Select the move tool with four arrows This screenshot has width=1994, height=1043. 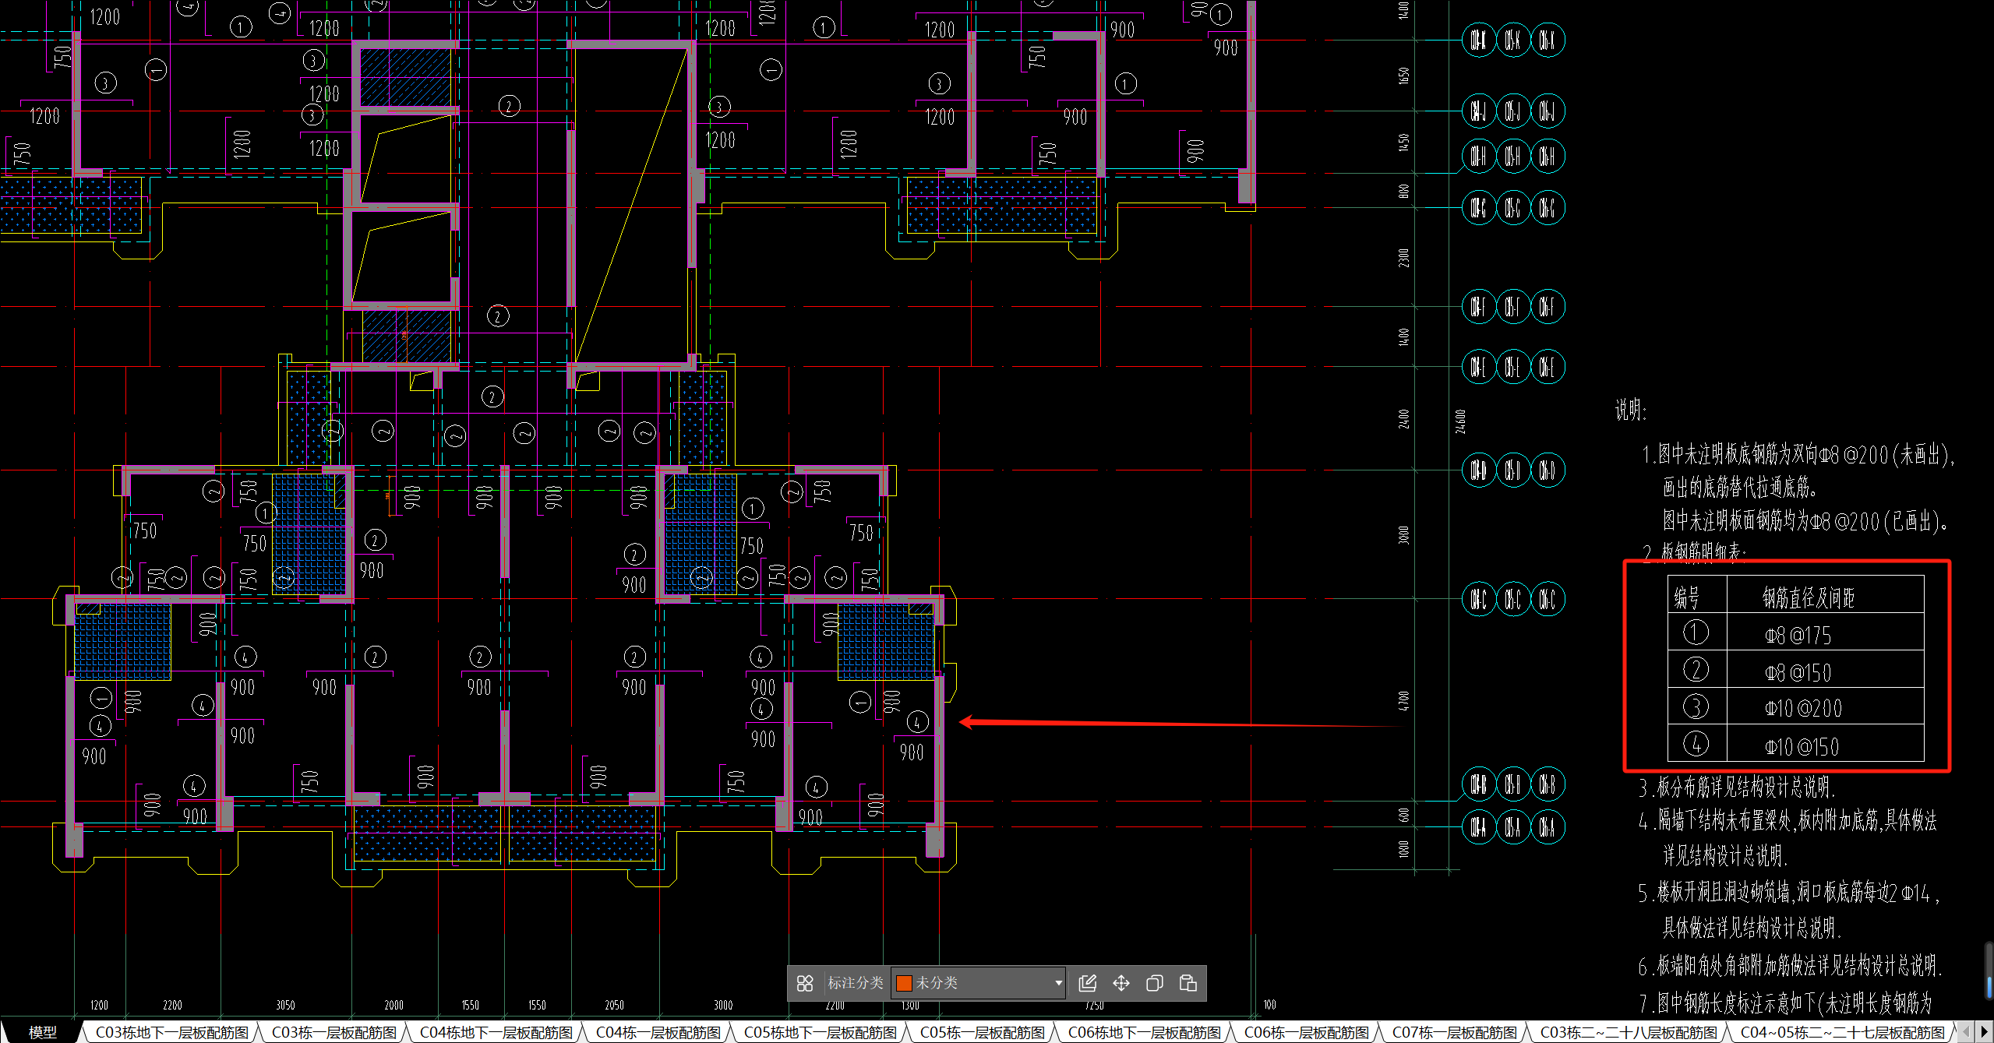1121,983
